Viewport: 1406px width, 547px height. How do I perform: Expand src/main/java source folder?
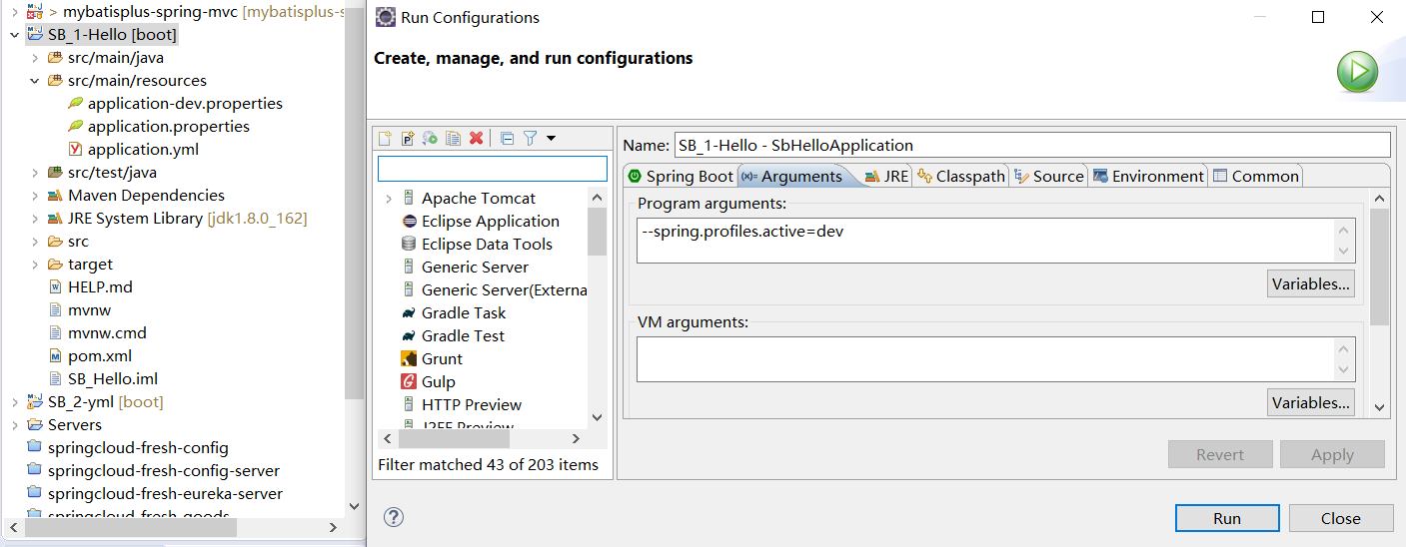[34, 58]
